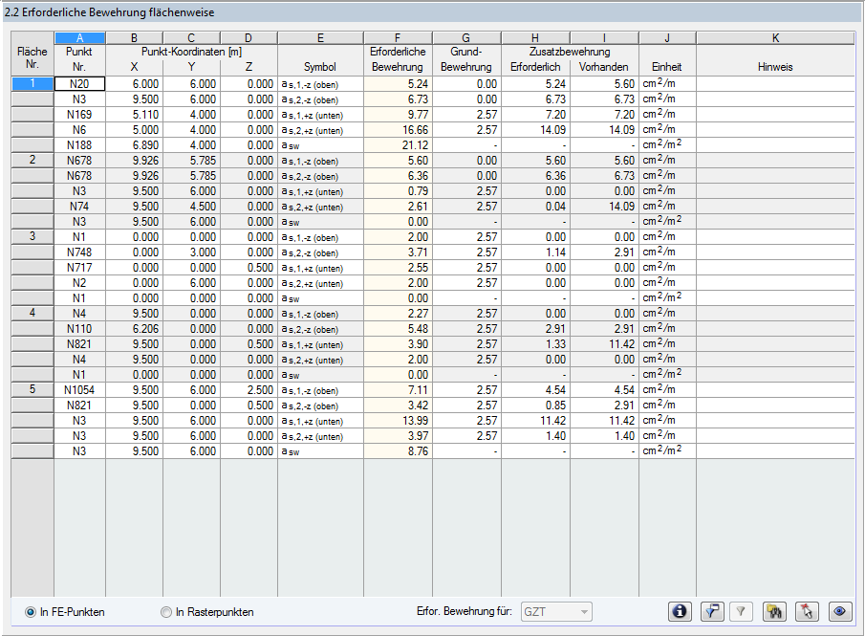Click the Y coordinate 4.500 cell

pyautogui.click(x=191, y=207)
